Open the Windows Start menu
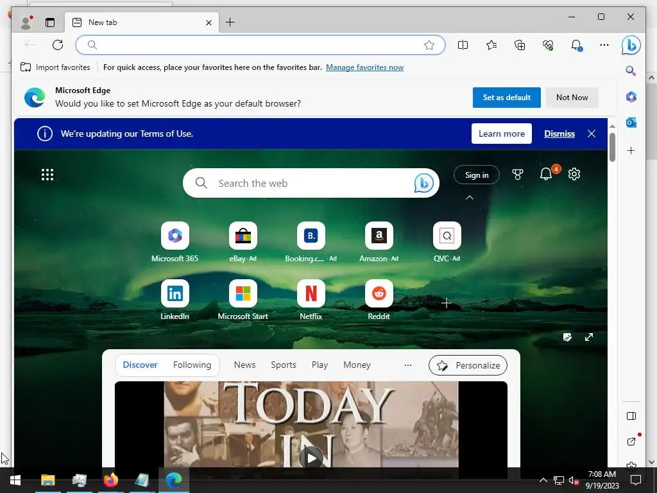Viewport: 657px width, 493px height. pyautogui.click(x=15, y=480)
